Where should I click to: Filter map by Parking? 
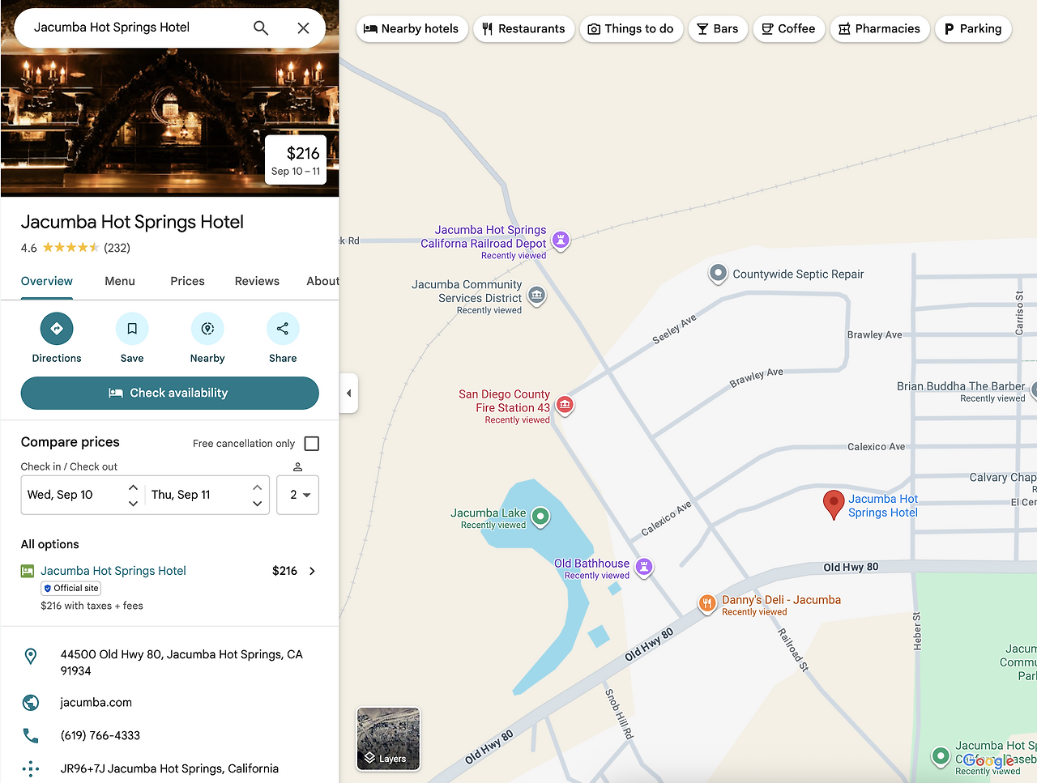(973, 29)
